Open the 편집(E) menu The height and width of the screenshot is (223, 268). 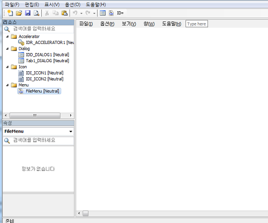click(x=32, y=5)
